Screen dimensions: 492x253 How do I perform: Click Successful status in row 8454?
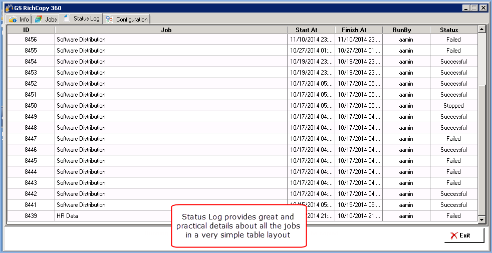point(453,62)
